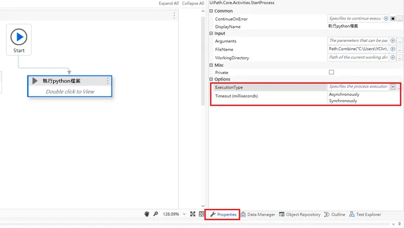The height and width of the screenshot is (228, 404).
Task: Click the bottom panel pin icon
Action: 400,224
